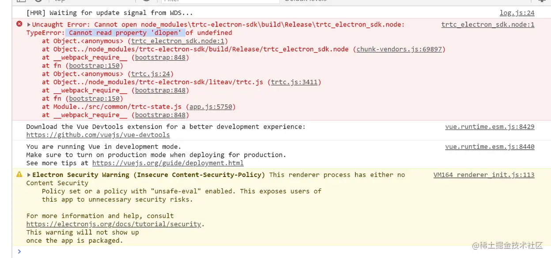Image resolution: width=551 pixels, height=258 pixels.
Task: Open the chunk-vendors.js:69897 link
Action: click(x=399, y=49)
